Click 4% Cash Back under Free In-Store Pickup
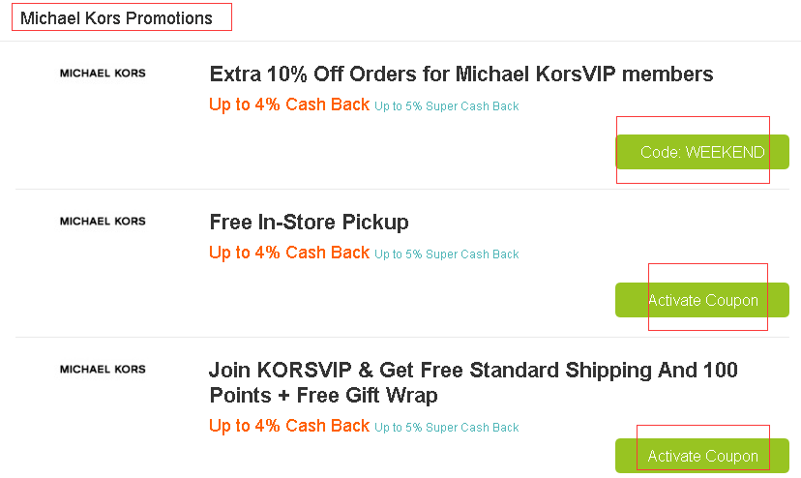Screen dimensions: 801x478 click(289, 253)
